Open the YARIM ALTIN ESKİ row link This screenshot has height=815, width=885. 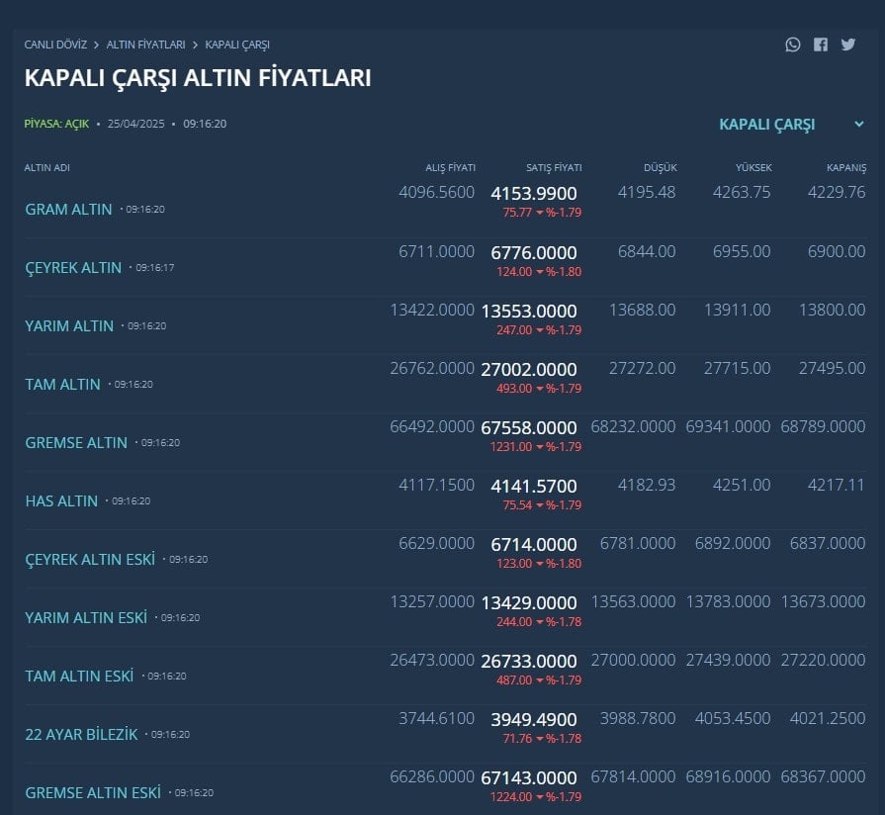(86, 618)
